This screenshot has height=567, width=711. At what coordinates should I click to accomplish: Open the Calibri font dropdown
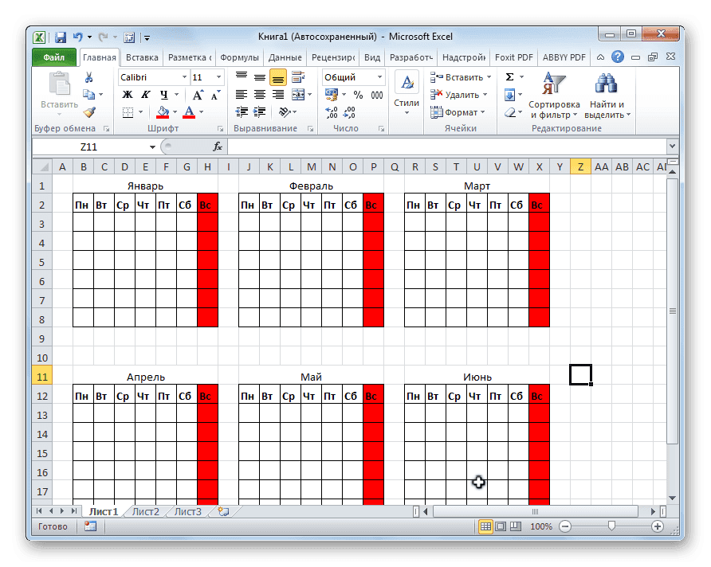click(183, 76)
